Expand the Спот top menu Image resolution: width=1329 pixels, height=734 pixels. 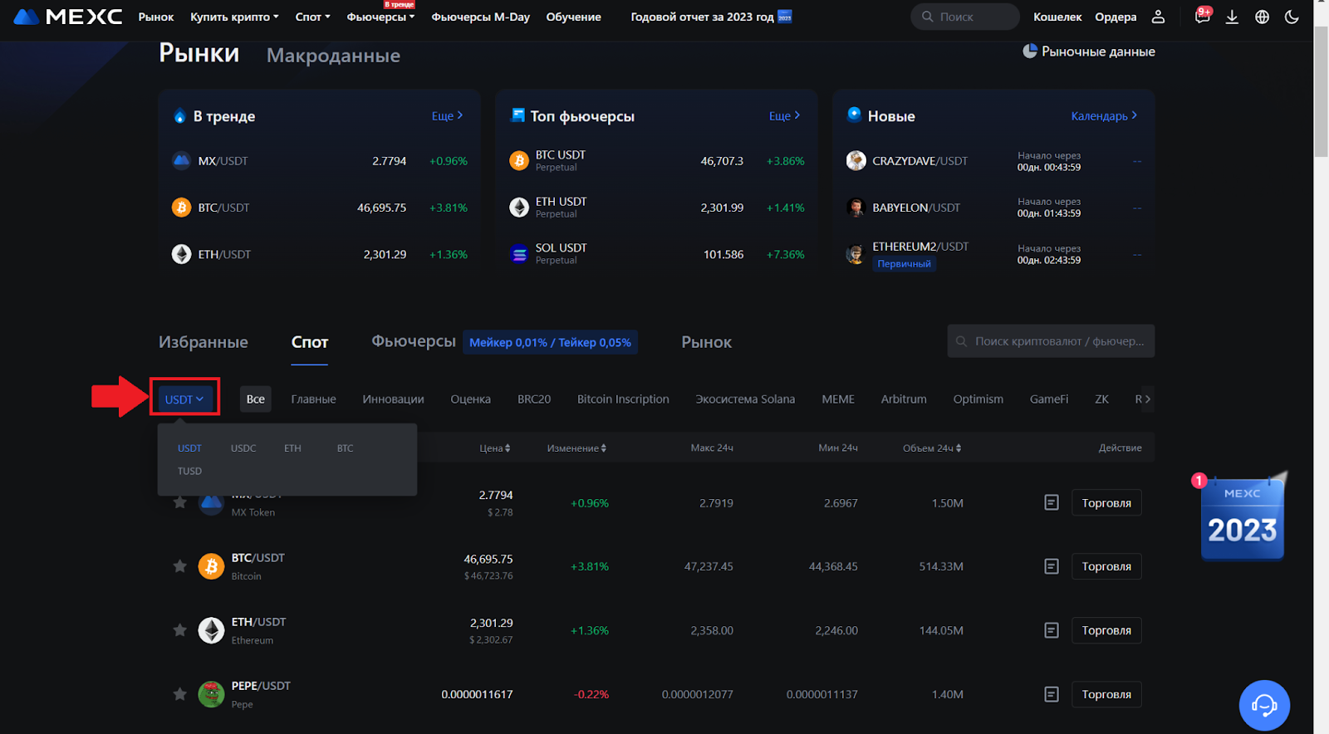coord(312,17)
